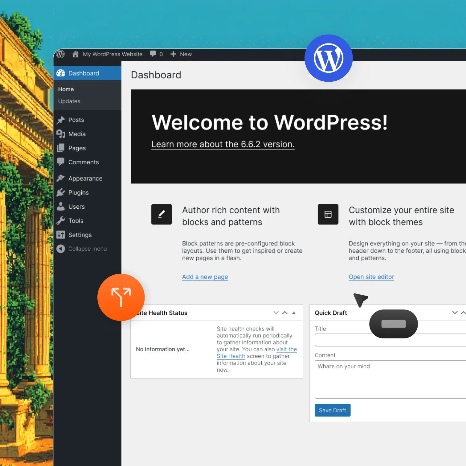Go to Media menu
Screen dimensions: 466x466
77,134
